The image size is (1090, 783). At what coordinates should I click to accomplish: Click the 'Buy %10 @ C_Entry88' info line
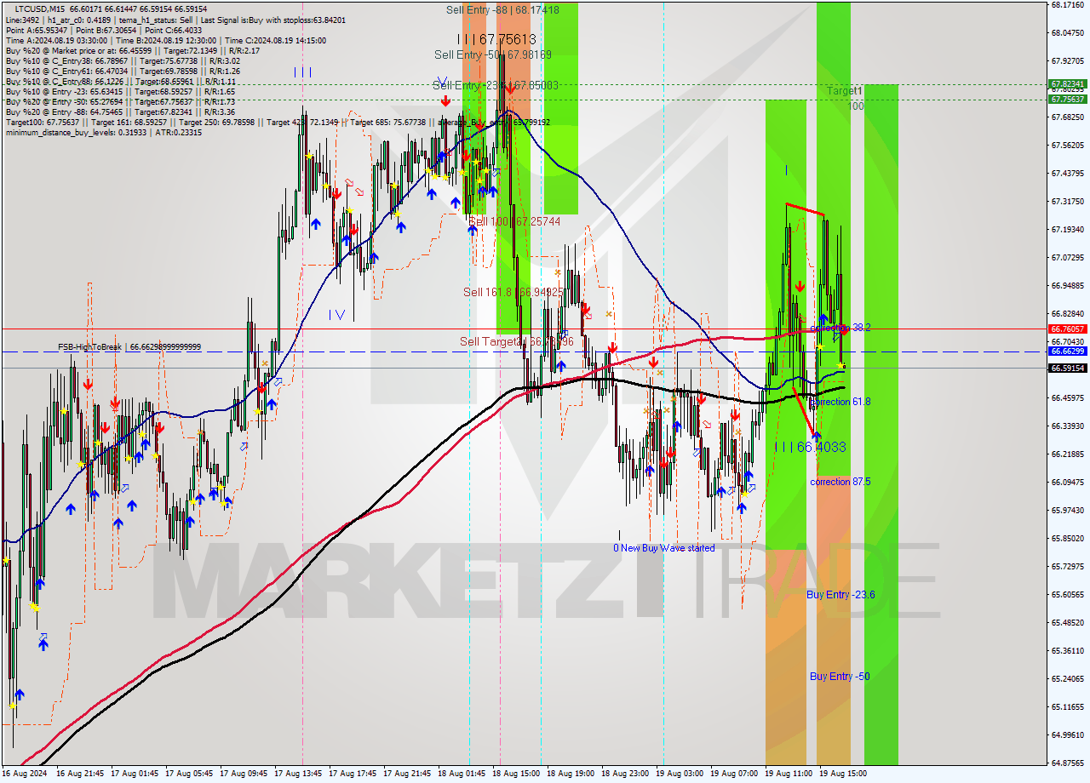click(x=120, y=81)
